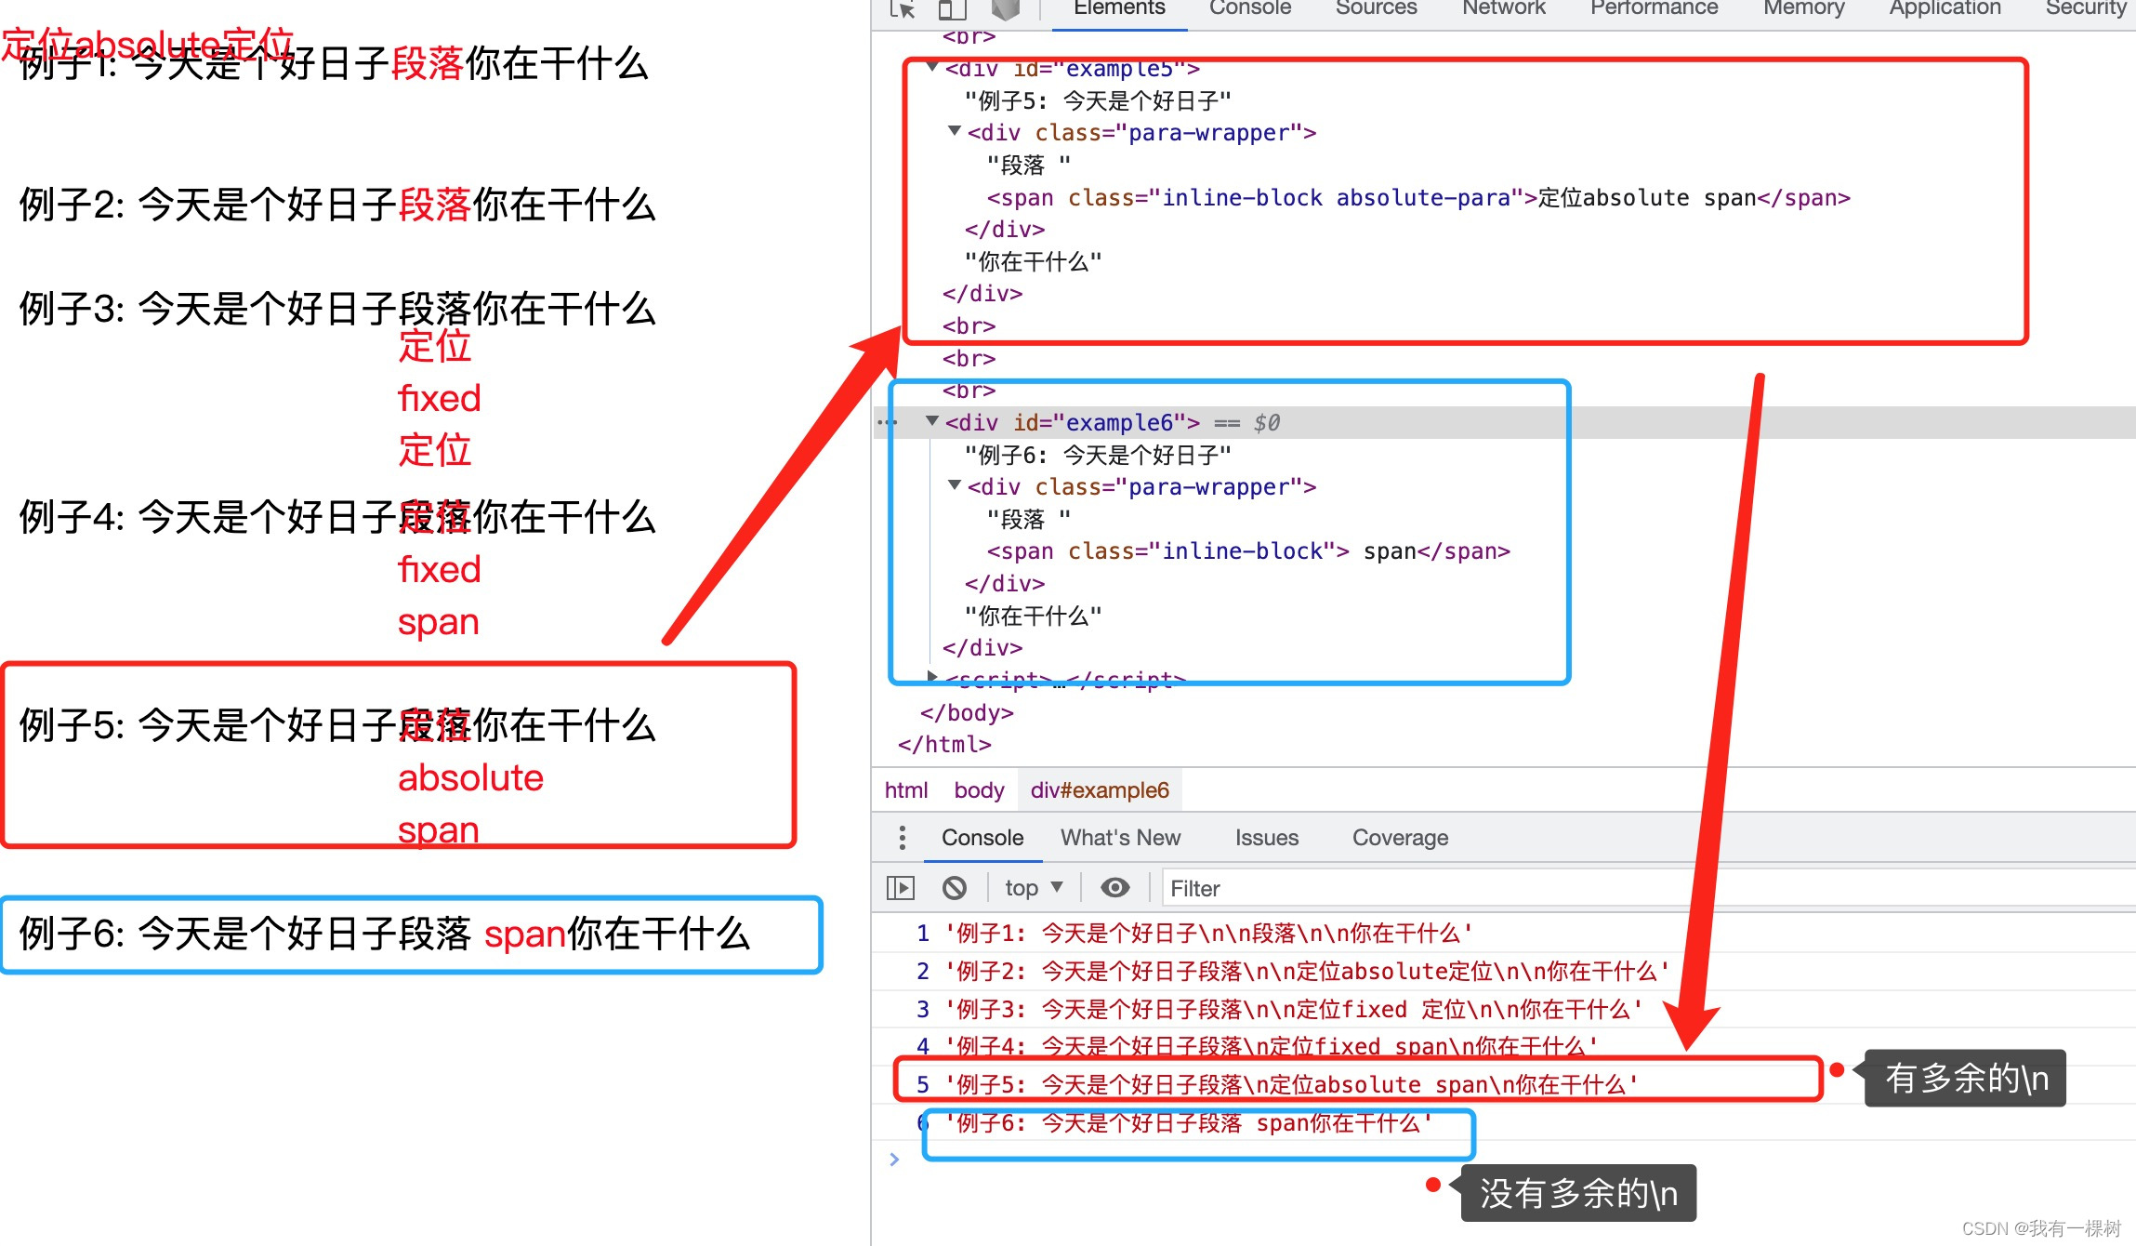The height and width of the screenshot is (1246, 2136).
Task: Collapse the div#example5 element
Action: 931,67
